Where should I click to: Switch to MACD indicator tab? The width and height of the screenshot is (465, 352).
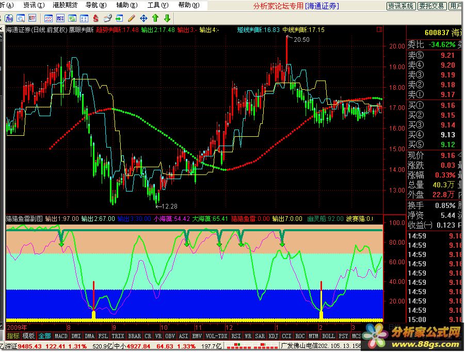[61, 336]
